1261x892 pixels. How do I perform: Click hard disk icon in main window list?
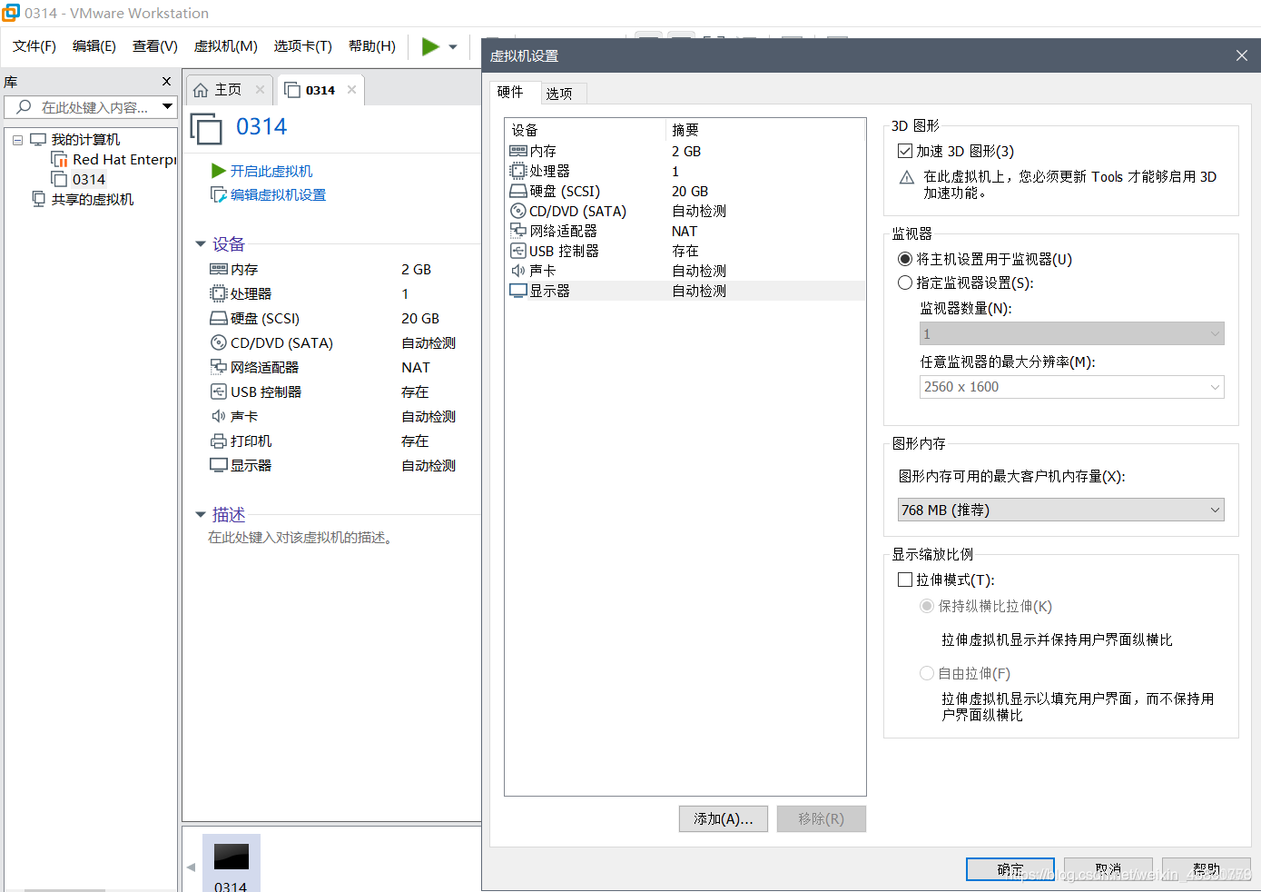(219, 319)
